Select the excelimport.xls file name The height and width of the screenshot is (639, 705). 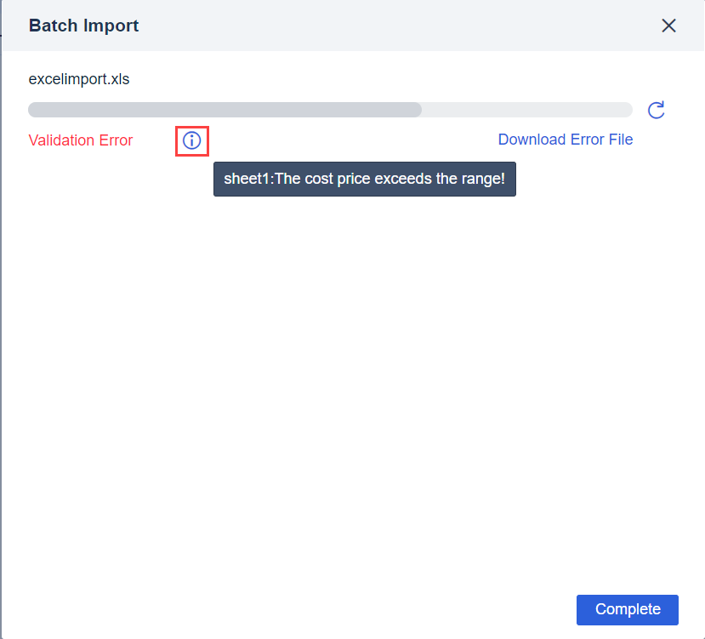(x=79, y=78)
